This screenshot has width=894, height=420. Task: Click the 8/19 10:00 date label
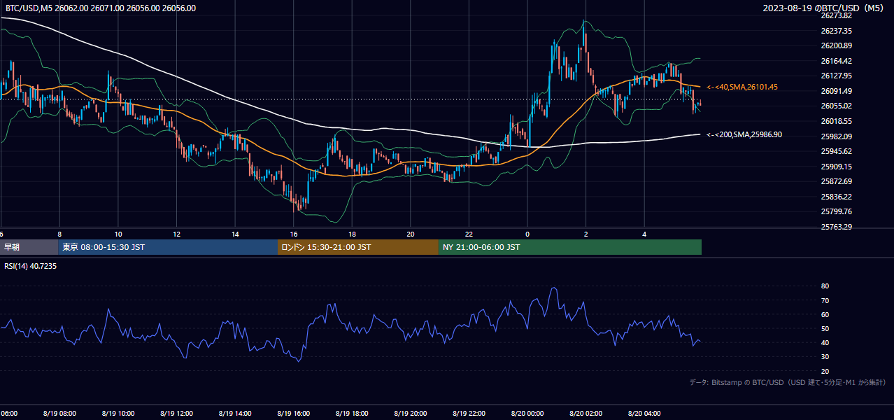click(118, 414)
